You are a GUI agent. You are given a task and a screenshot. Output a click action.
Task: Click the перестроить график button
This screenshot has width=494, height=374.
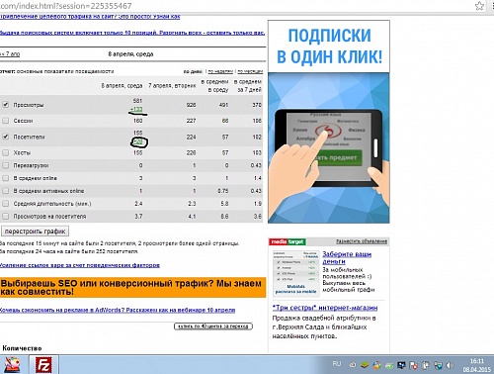[35, 232]
